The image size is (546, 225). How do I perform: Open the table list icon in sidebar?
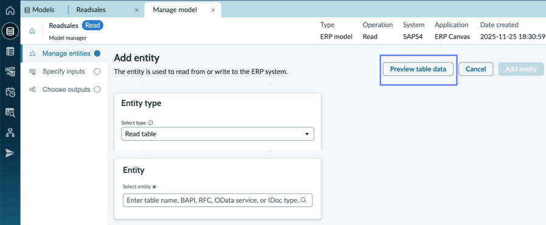tap(10, 52)
